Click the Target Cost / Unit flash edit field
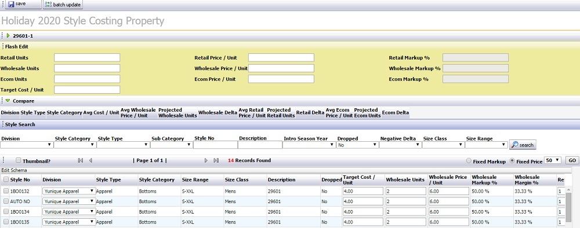Screen dimensions: 580x228 pyautogui.click(x=87, y=90)
